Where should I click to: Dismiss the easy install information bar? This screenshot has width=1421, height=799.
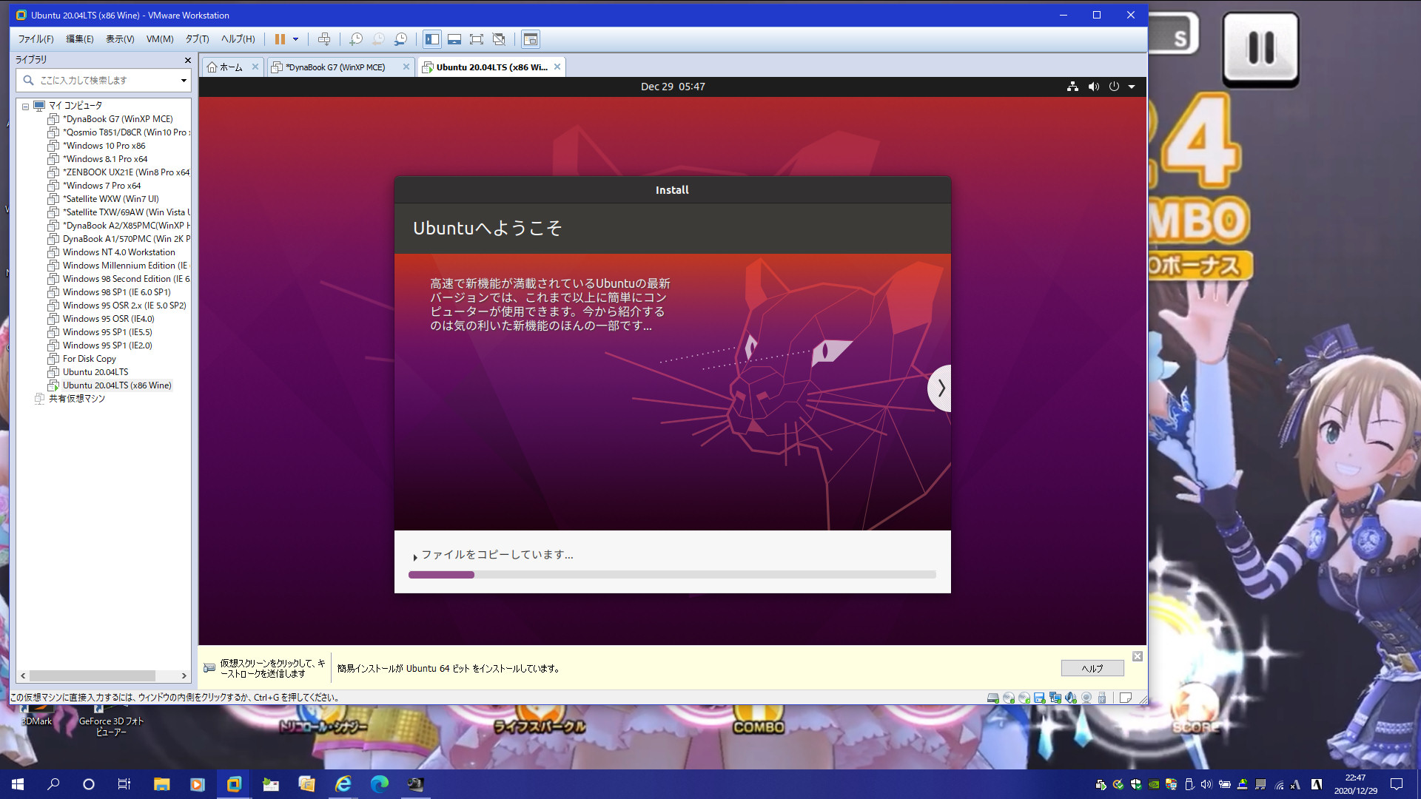1138,656
